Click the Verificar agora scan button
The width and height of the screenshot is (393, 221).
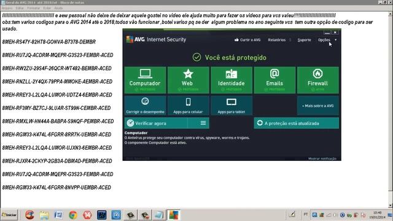point(156,123)
